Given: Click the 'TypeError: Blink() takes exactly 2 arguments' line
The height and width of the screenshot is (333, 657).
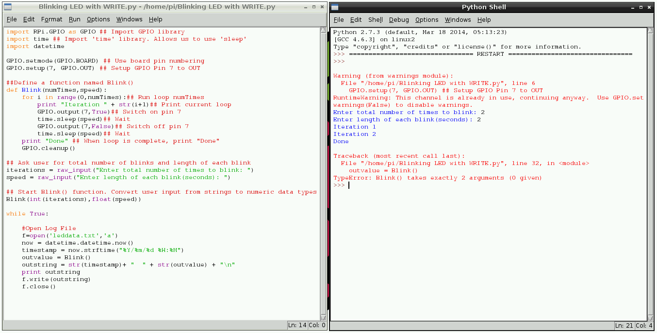Looking at the screenshot, I should click(x=438, y=178).
